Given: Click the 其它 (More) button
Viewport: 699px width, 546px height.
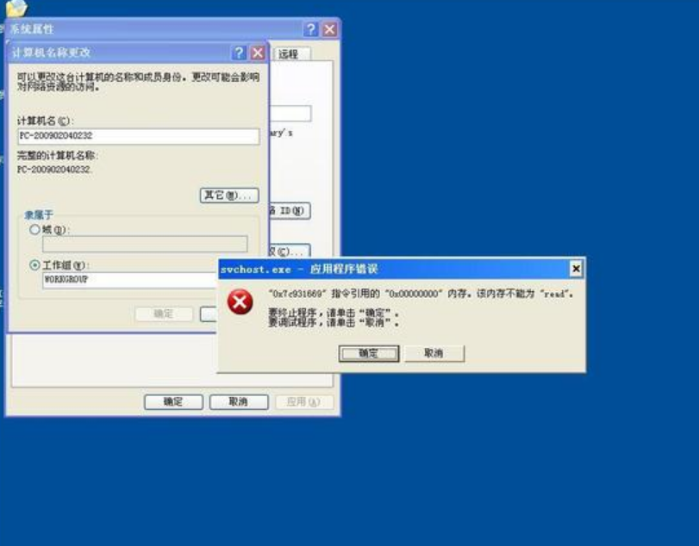Looking at the screenshot, I should point(229,195).
